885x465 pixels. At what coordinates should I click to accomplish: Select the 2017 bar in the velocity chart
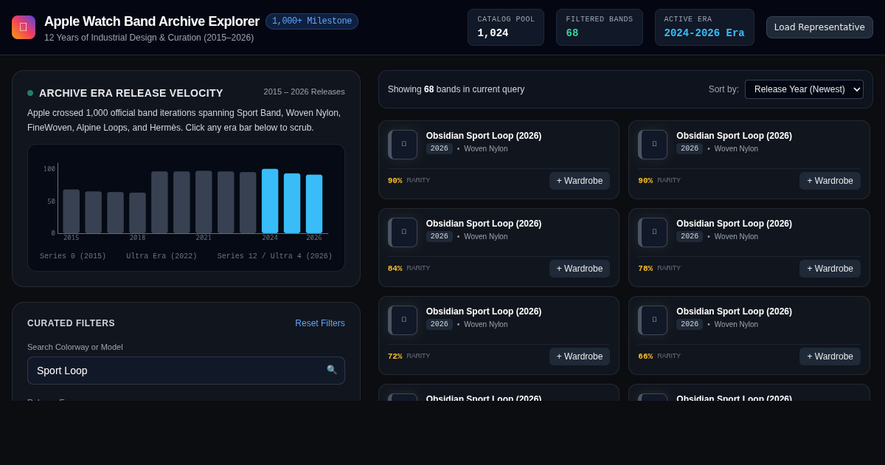(x=115, y=213)
